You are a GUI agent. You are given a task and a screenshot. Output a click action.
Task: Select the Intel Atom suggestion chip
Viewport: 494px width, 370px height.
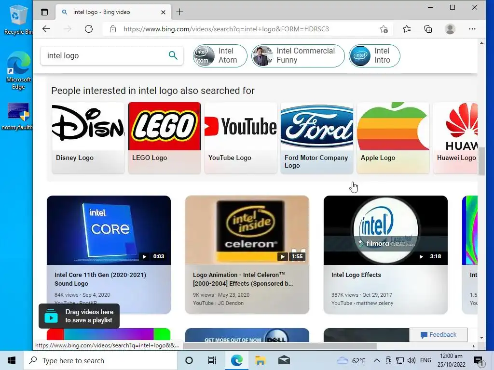click(x=220, y=56)
